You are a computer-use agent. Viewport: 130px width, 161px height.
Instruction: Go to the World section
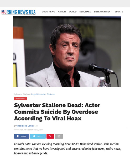[x=72, y=12]
